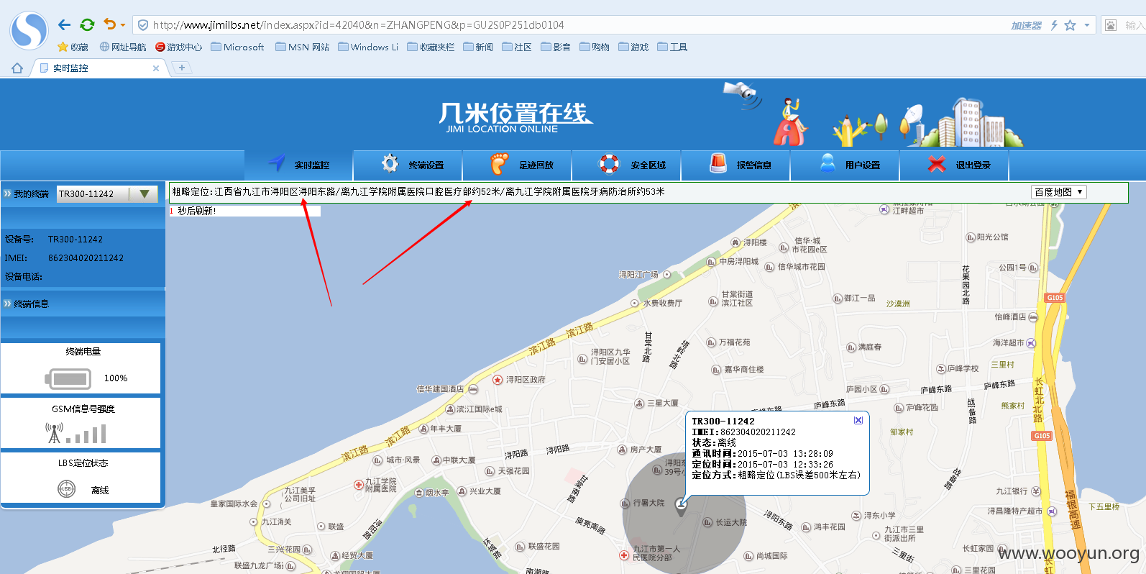This screenshot has height=574, width=1146.
Task: Click 退出登录 to log out
Action: [955, 165]
